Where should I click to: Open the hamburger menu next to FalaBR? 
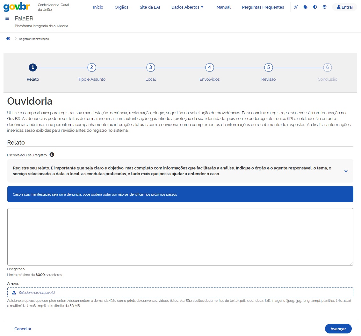pyautogui.click(x=7, y=19)
